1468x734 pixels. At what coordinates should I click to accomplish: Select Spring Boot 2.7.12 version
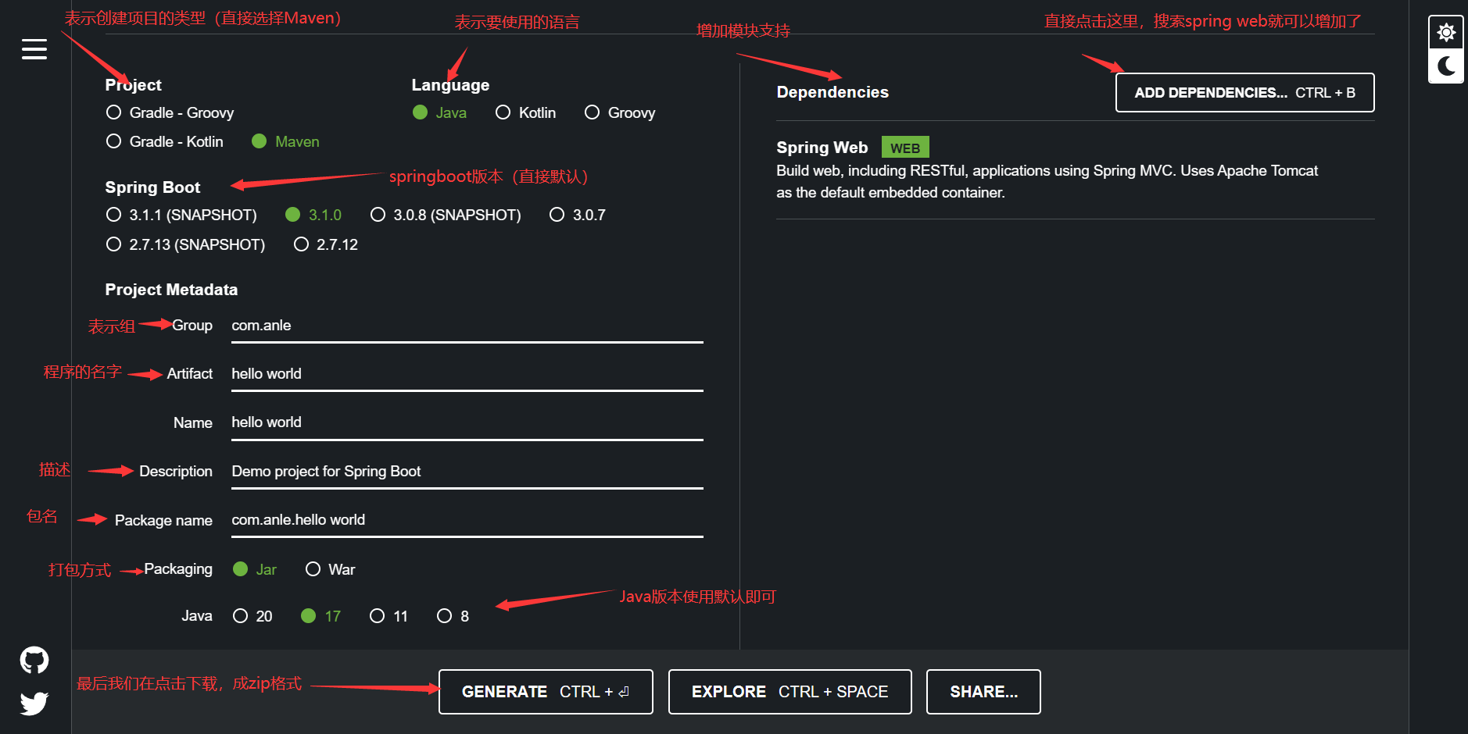point(326,244)
